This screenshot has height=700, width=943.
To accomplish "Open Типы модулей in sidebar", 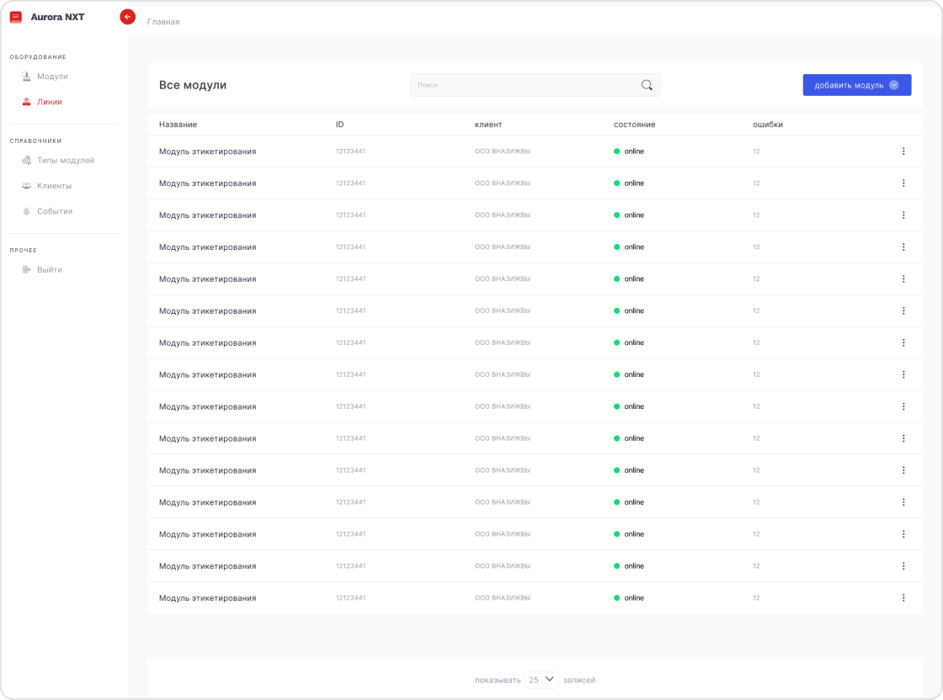I will [65, 161].
